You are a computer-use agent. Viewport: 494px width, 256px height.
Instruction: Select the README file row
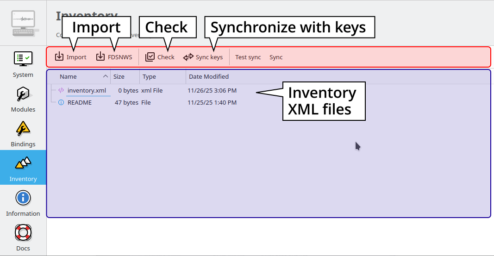click(80, 102)
